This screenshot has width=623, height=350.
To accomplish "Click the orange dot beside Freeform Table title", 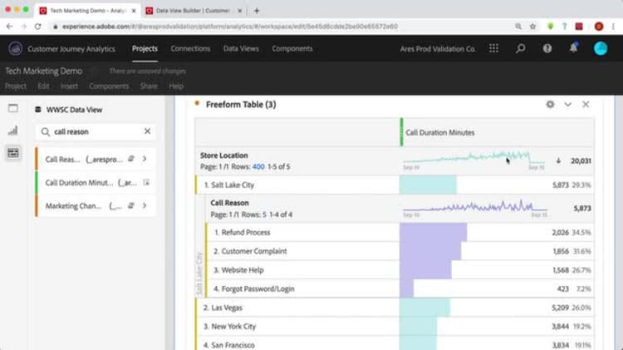I will 197,103.
